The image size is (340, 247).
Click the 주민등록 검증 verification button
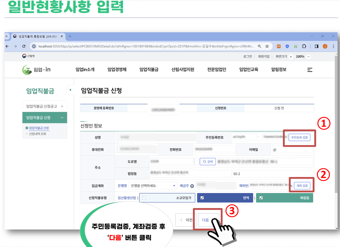tap(299, 137)
